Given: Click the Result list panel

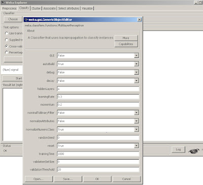Looking at the screenshot, I should point(13,114).
